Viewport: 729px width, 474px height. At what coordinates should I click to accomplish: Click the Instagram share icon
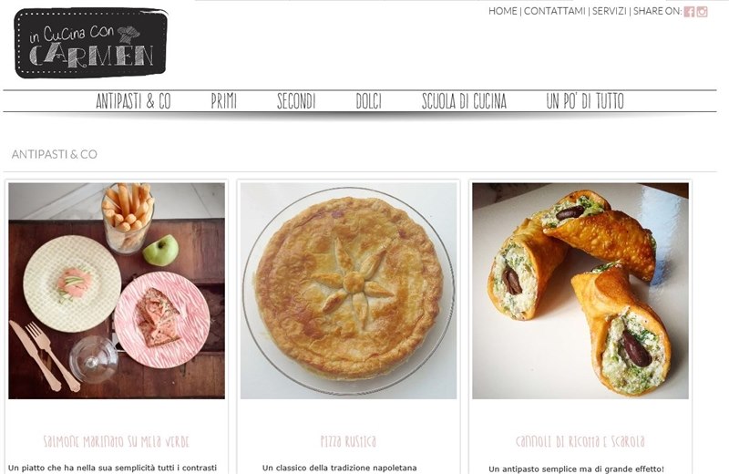coord(702,12)
